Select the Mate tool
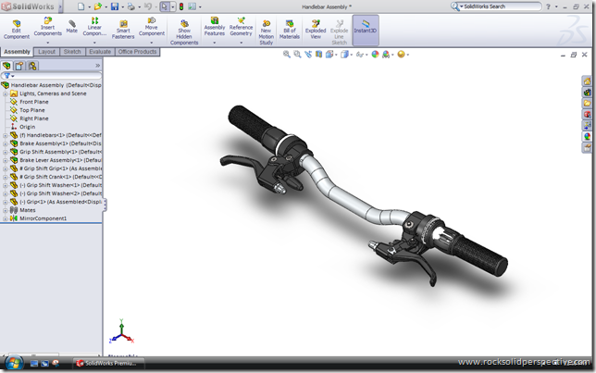The image size is (596, 373). [72, 27]
